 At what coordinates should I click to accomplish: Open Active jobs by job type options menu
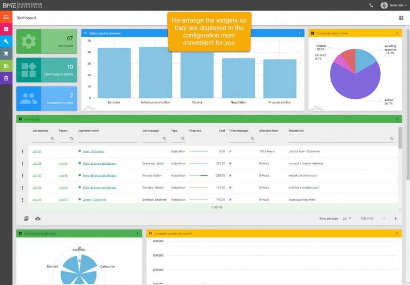[137, 233]
